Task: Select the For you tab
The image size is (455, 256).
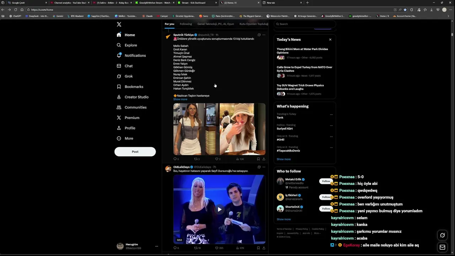Action: [x=170, y=24]
